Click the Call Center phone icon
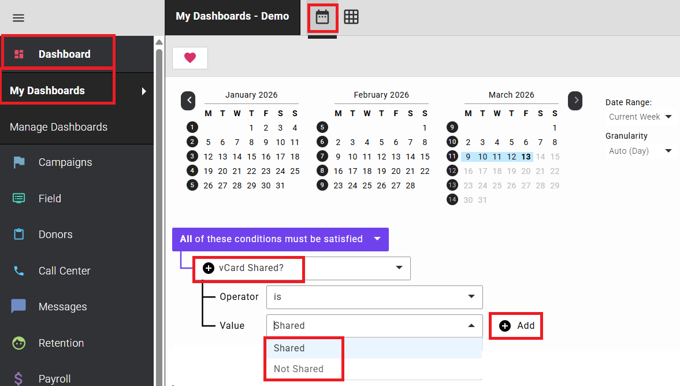680x386 pixels. pyautogui.click(x=18, y=270)
